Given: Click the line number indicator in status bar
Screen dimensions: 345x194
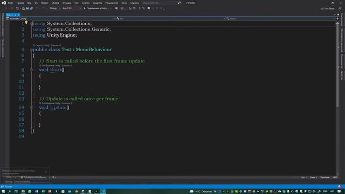Looking at the screenshot, I should pyautogui.click(x=304, y=177).
